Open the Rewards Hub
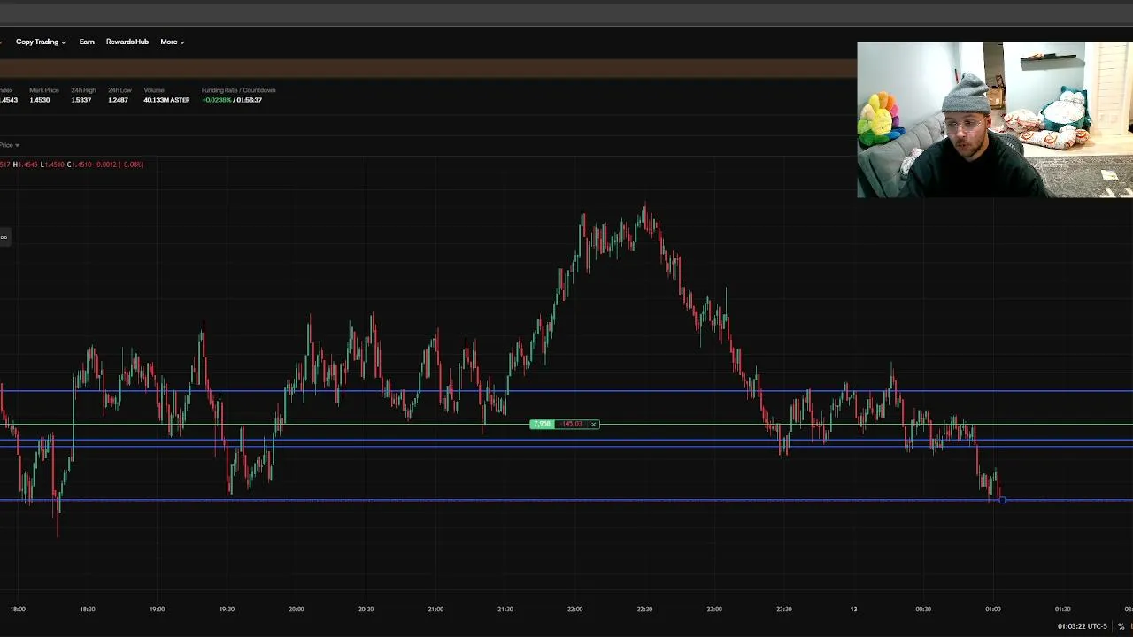 pos(127,42)
